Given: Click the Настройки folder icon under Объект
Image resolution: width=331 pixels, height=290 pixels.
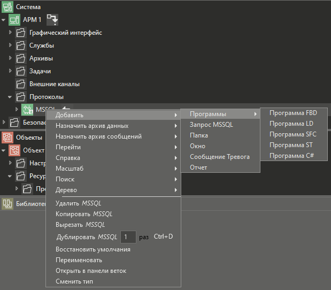Looking at the screenshot, I should pyautogui.click(x=21, y=163).
